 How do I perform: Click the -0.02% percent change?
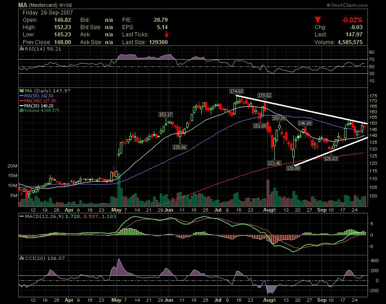tap(352, 20)
